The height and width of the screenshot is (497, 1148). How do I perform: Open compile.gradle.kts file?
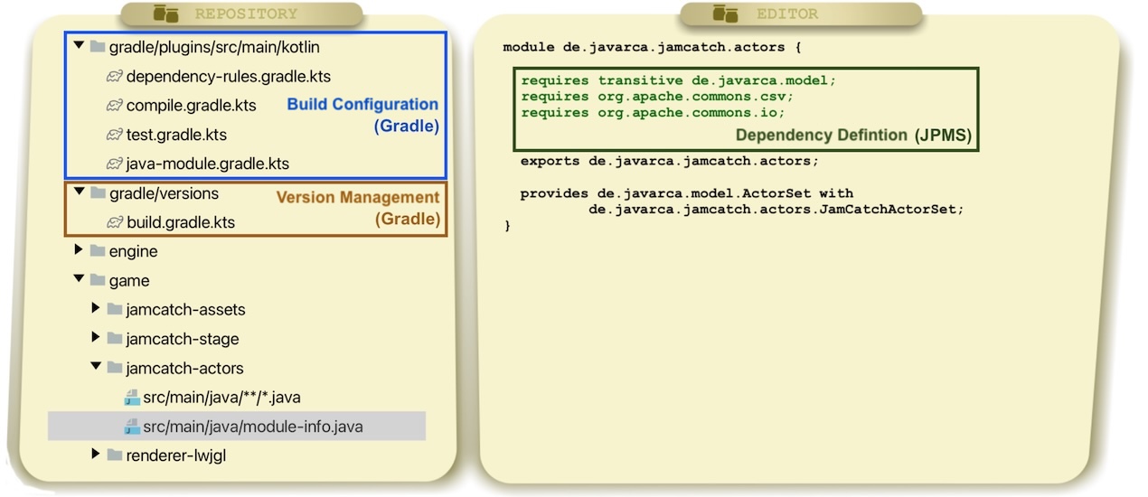click(x=192, y=106)
